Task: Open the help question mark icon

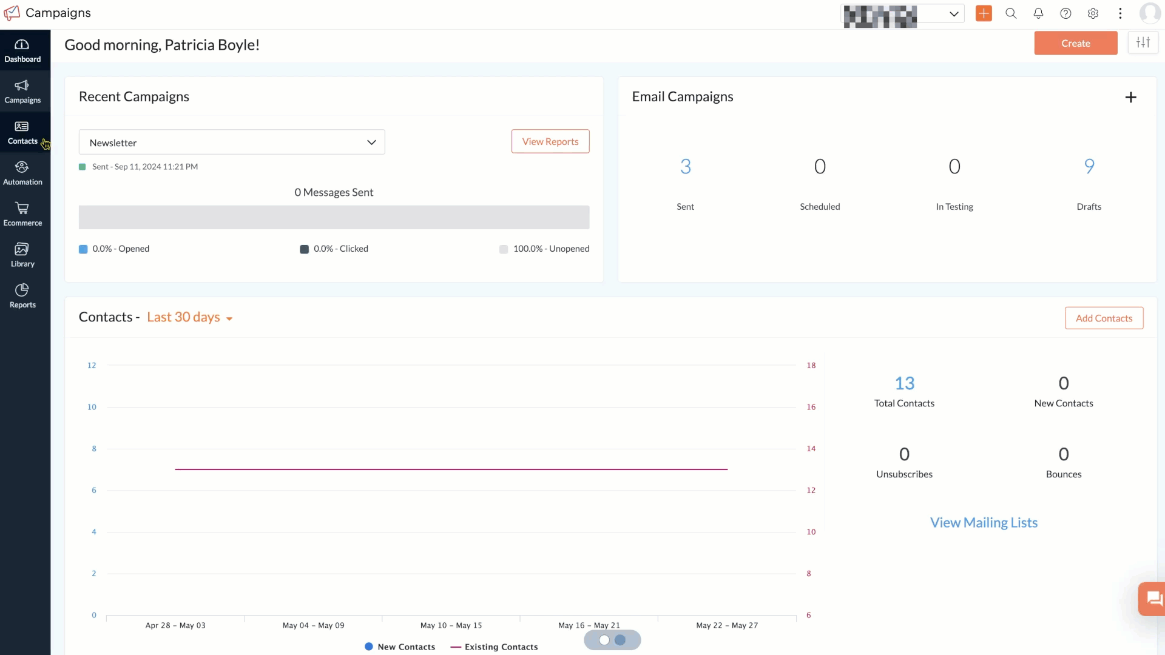Action: [x=1065, y=13]
